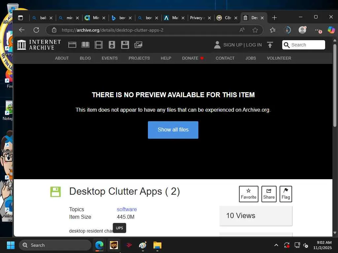
Task: Open the Web (Wayback) media icon
Action: pyautogui.click(x=72, y=45)
